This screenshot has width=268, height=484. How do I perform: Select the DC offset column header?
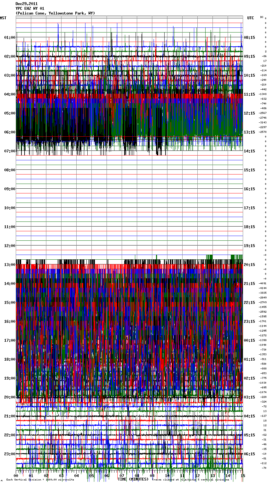coord(262,17)
